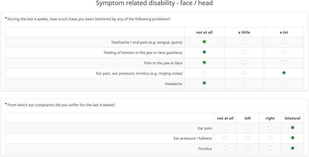Pick 'right' for Ear pressure / fullness
The width and height of the screenshot is (309, 157).
[270, 138]
